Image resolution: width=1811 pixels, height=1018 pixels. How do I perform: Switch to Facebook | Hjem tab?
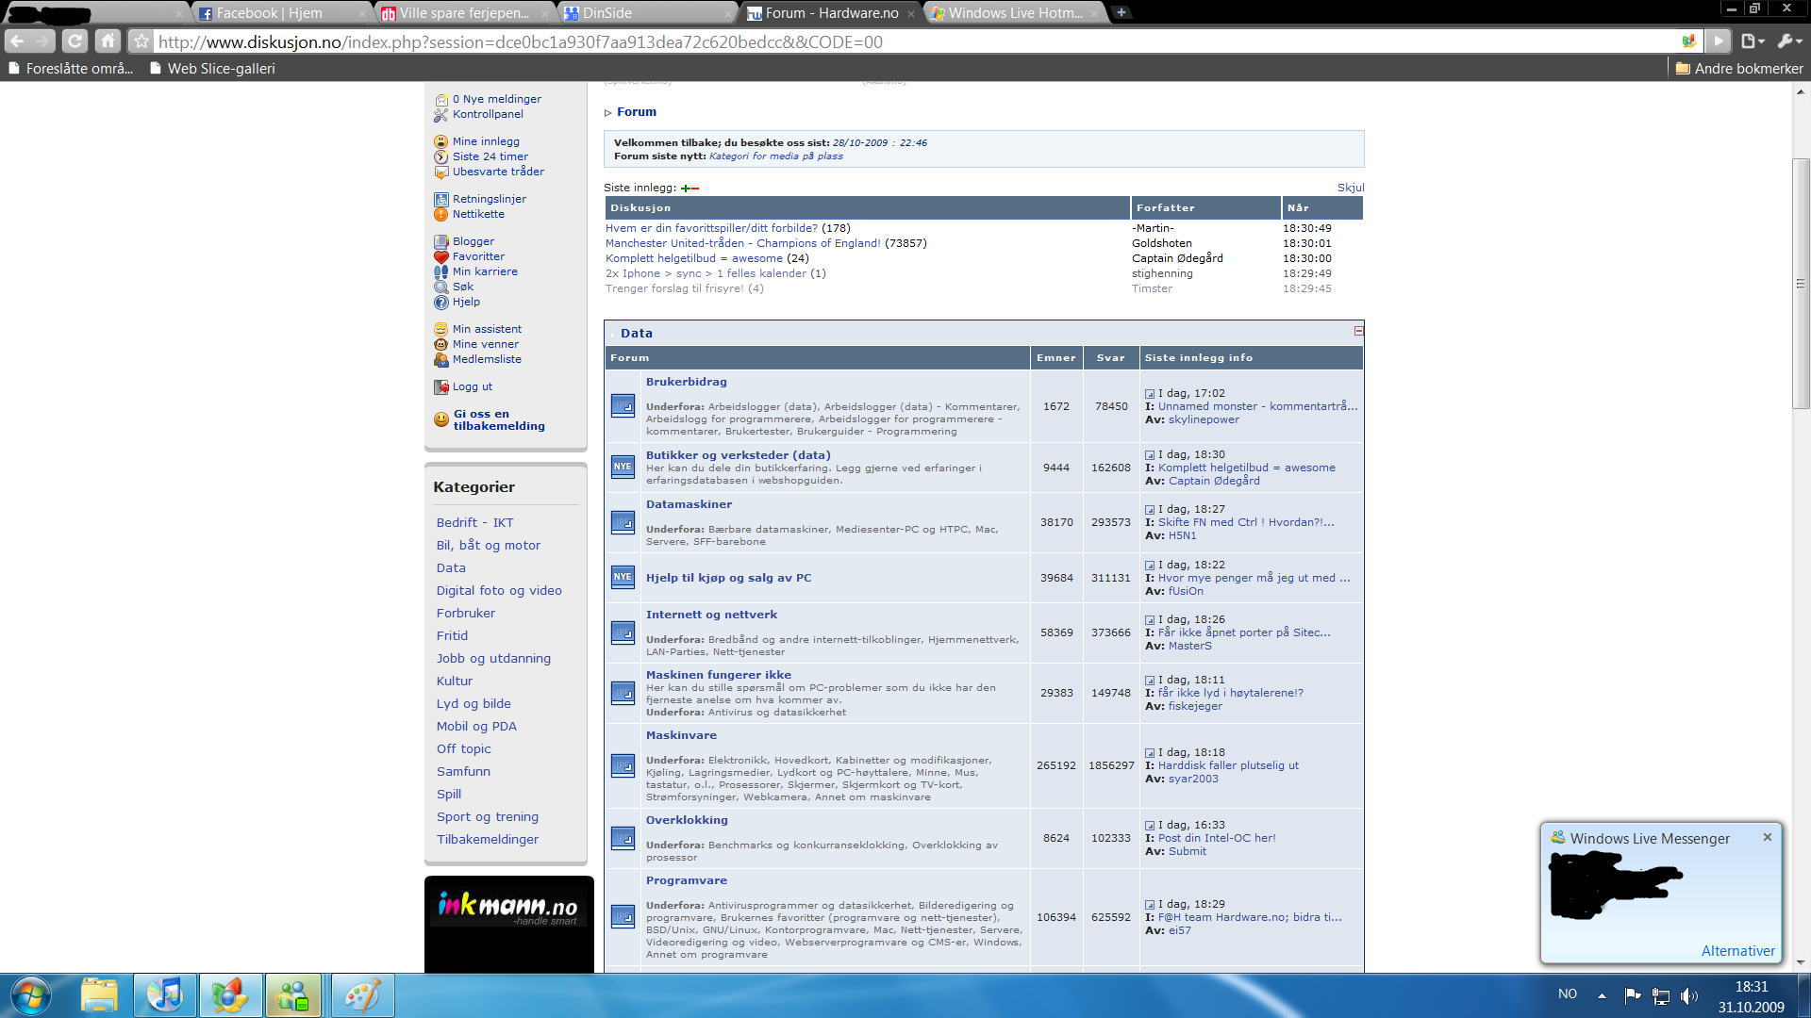coord(281,13)
